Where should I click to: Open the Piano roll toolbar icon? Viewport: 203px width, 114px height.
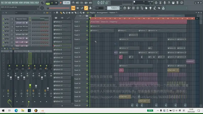(x=129, y=8)
